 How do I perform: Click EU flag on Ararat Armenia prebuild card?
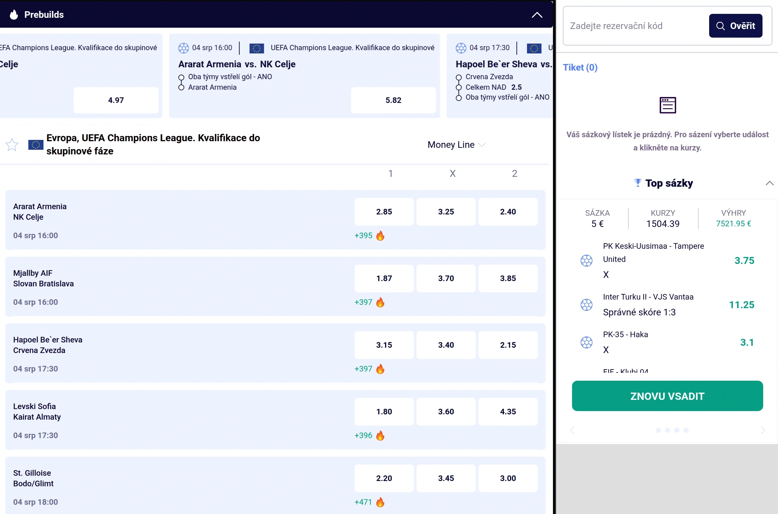point(257,48)
